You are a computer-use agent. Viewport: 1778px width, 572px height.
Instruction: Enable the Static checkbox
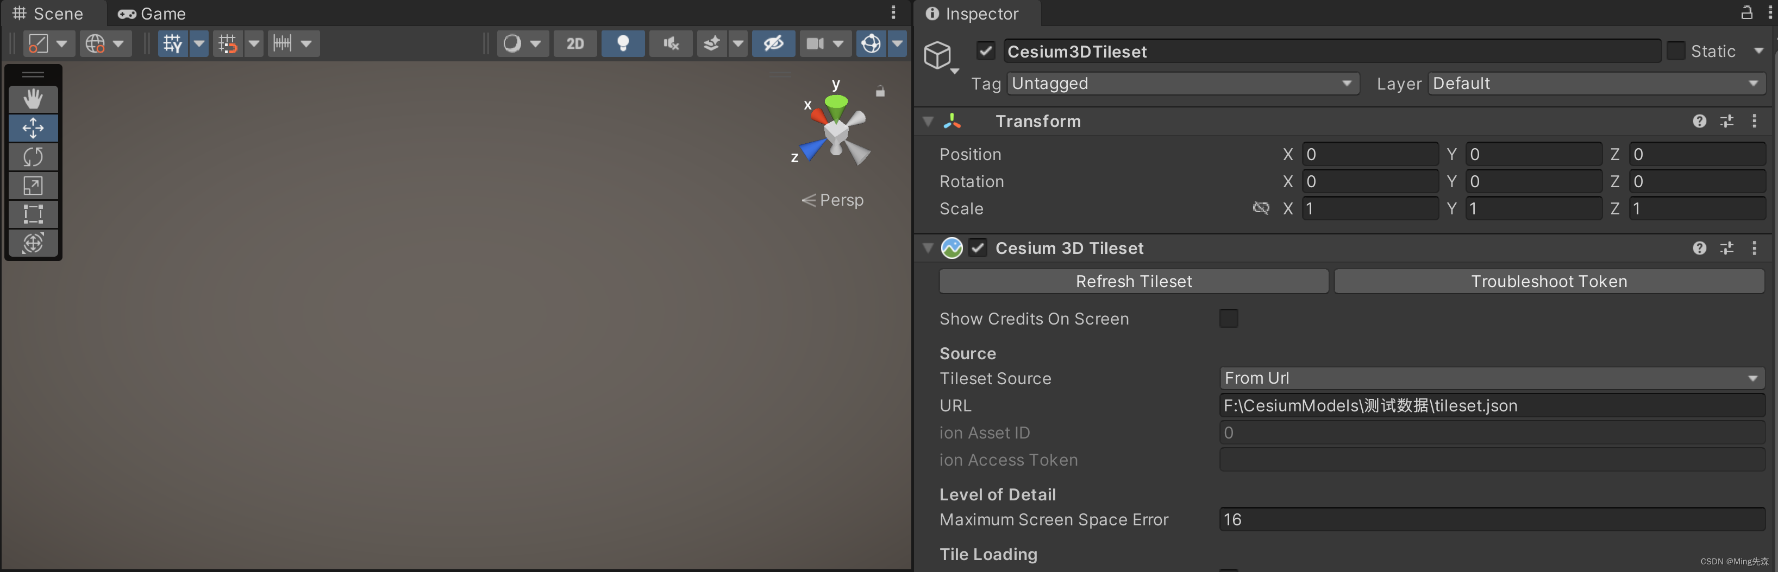click(x=1675, y=51)
